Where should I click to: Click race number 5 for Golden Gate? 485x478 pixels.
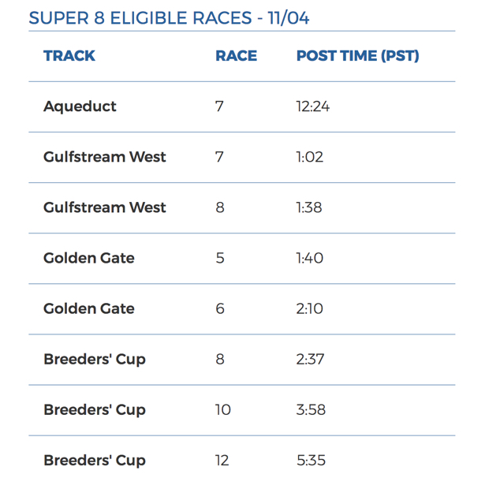220,258
